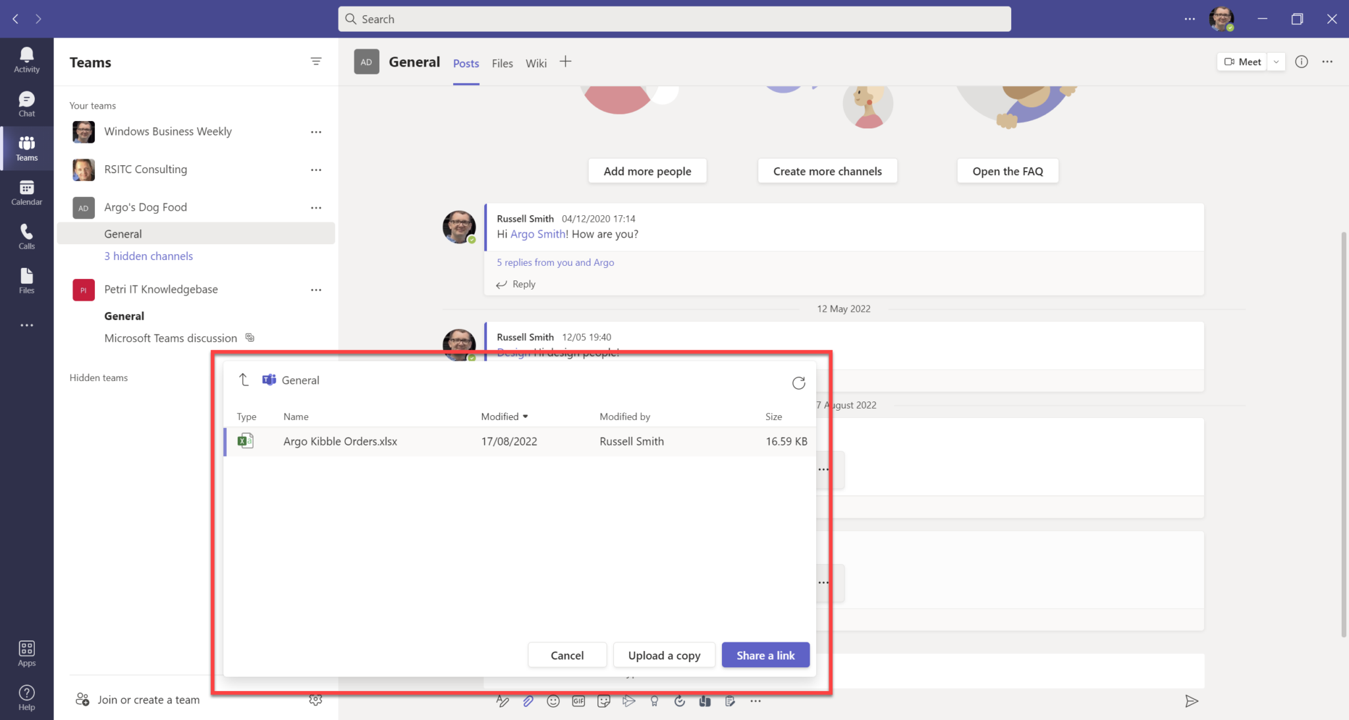Open the 5 replies thread from Argo
This screenshot has height=720, width=1349.
(x=555, y=262)
